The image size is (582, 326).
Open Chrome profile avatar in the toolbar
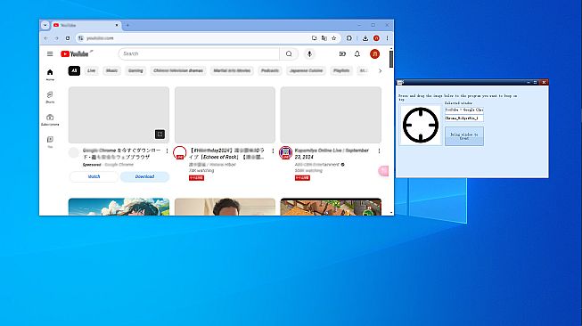point(376,37)
